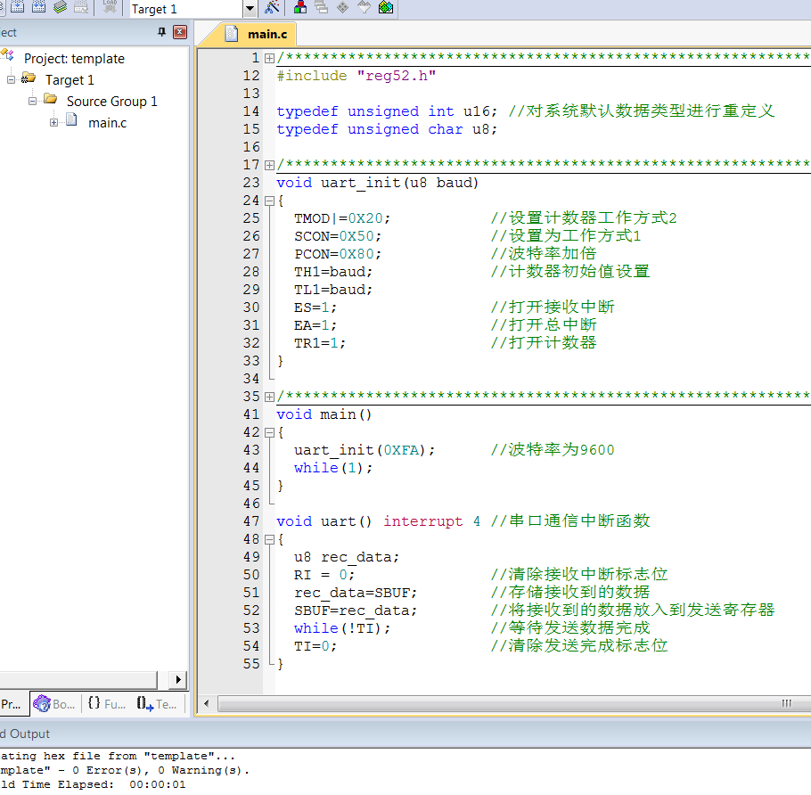Click 'typedef unsigned char u8;' code

coord(387,129)
